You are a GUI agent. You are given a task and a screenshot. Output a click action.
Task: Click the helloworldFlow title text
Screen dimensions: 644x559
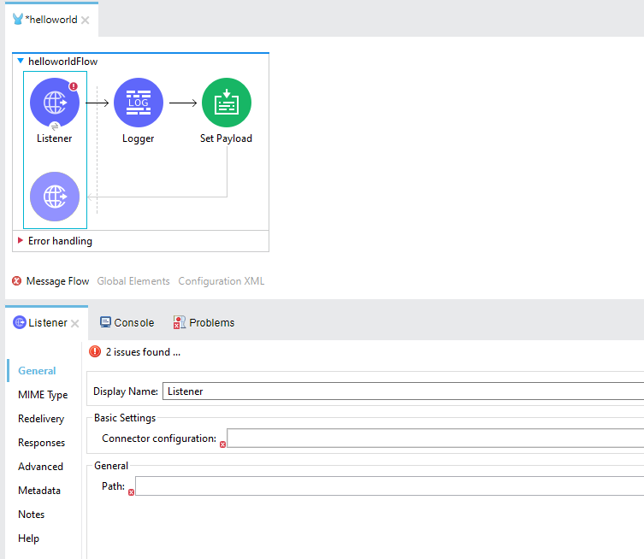tap(62, 62)
